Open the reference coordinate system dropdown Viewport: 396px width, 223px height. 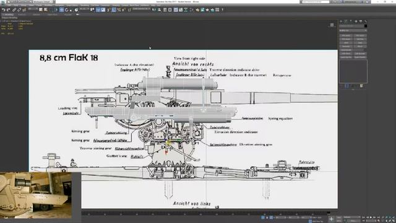click(85, 9)
